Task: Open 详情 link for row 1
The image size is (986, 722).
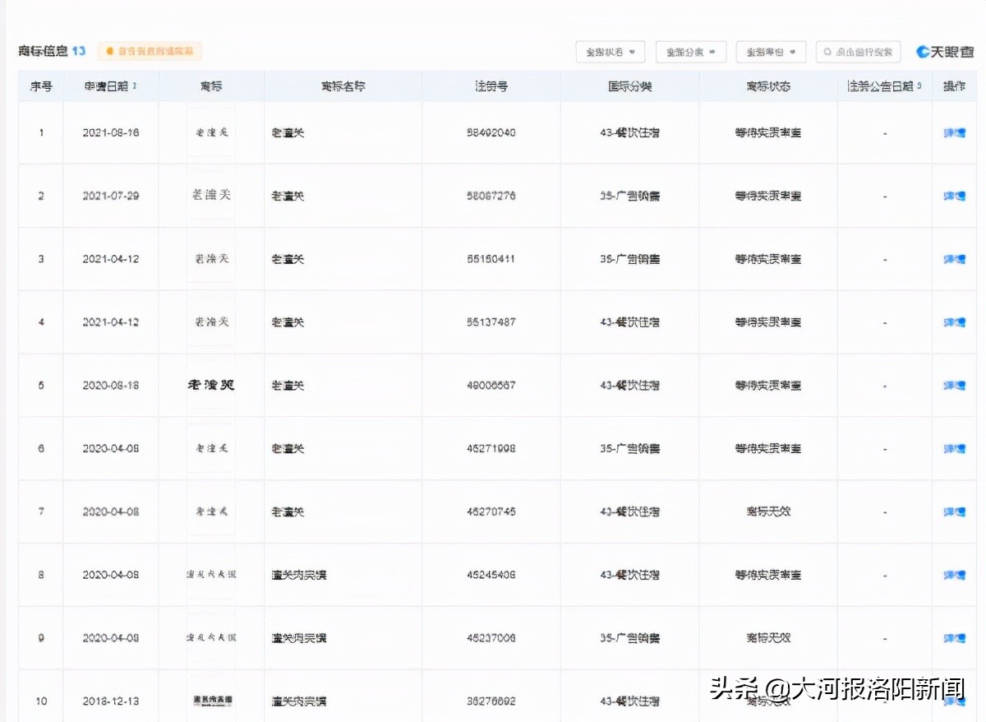Action: click(954, 132)
